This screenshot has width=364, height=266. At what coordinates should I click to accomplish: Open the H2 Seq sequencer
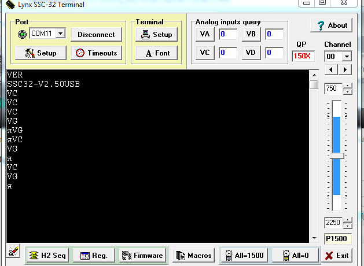point(47,256)
